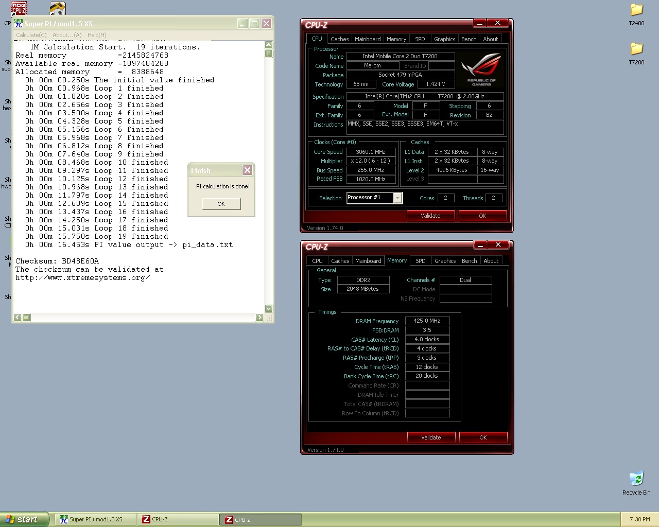The width and height of the screenshot is (659, 527).
Task: Click Super PI horizontal scrollbar left arrow
Action: [18, 318]
